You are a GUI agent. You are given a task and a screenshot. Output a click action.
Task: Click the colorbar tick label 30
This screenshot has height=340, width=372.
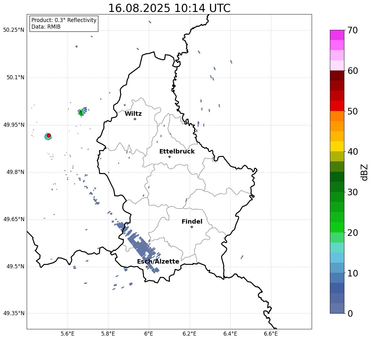[x=353, y=192]
